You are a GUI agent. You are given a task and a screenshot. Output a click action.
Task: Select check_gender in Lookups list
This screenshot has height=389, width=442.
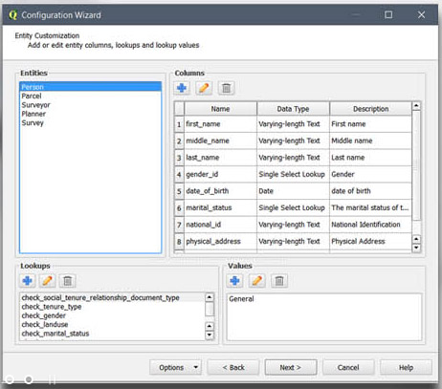click(x=44, y=315)
